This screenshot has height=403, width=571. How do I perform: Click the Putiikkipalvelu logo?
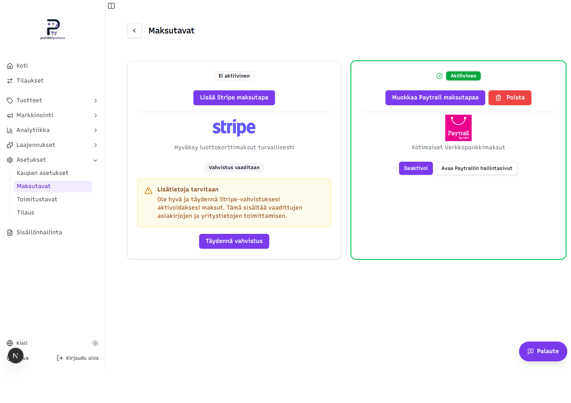53,29
